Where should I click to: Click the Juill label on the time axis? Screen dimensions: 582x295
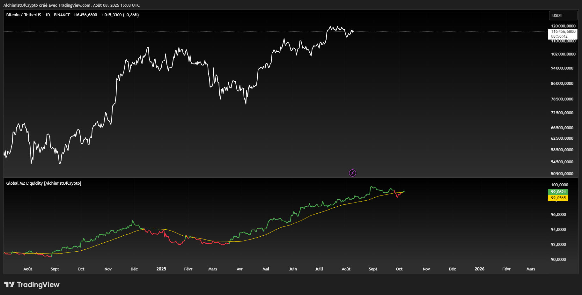coord(319,269)
